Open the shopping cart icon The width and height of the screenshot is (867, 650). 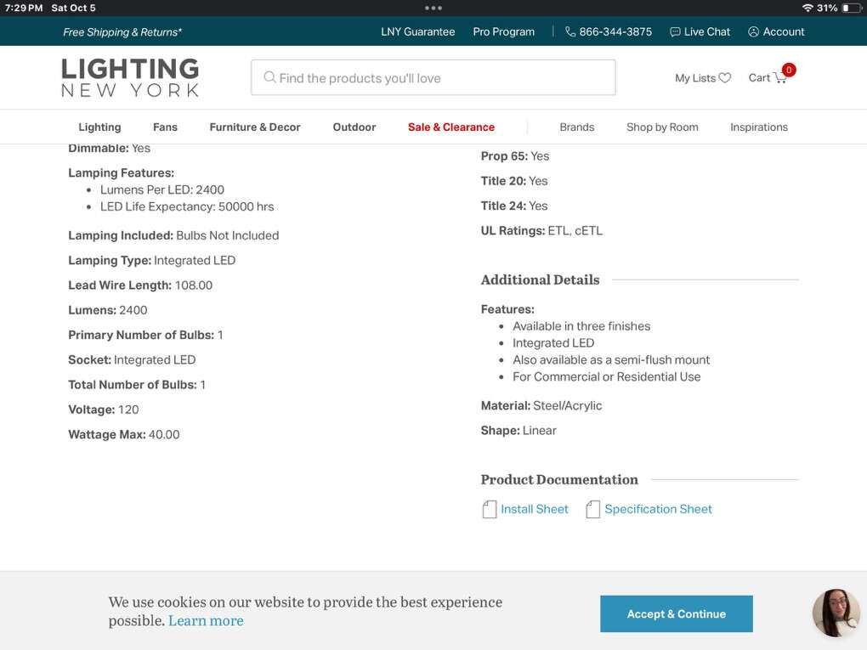tap(780, 78)
